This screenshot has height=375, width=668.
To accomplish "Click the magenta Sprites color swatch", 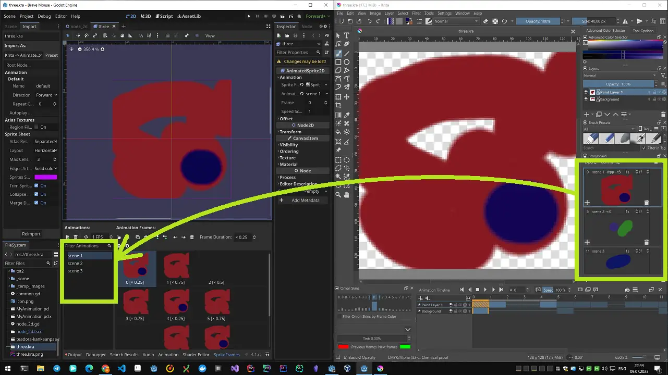I will [x=45, y=178].
